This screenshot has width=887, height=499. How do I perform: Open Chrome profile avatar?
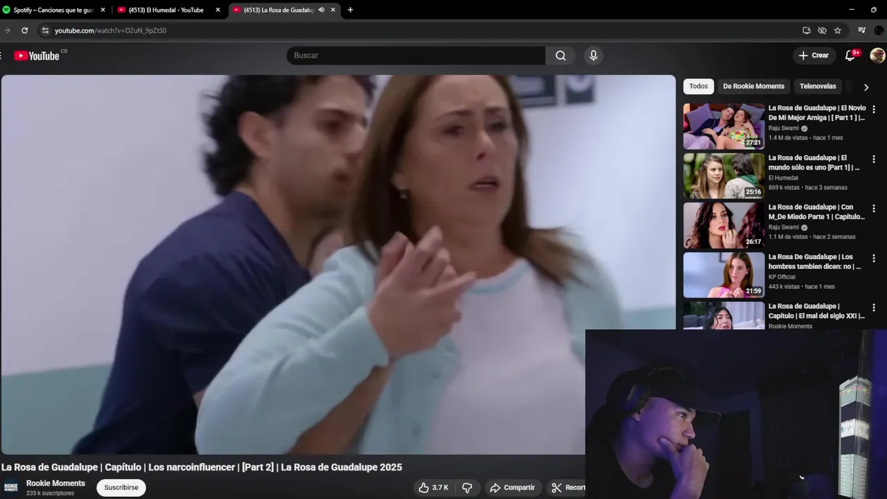879,30
